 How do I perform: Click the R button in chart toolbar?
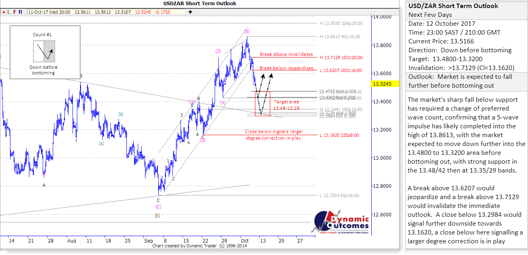pos(21,12)
